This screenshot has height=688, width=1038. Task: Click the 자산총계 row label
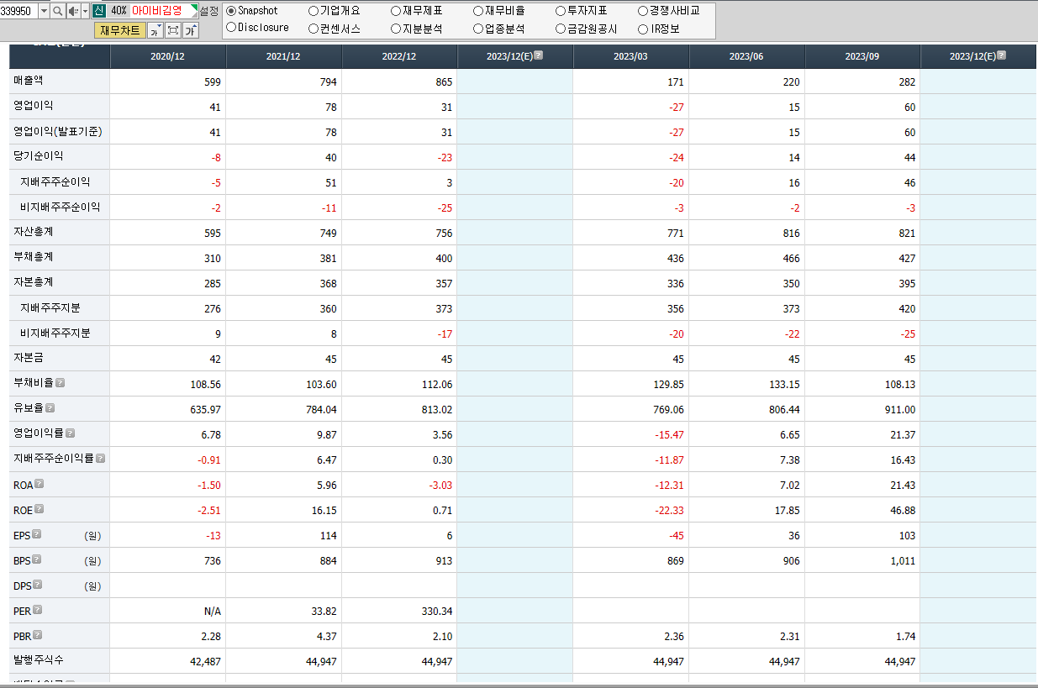pos(33,232)
